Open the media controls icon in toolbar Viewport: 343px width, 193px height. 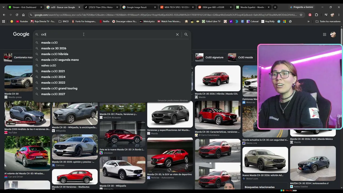(x=326, y=15)
